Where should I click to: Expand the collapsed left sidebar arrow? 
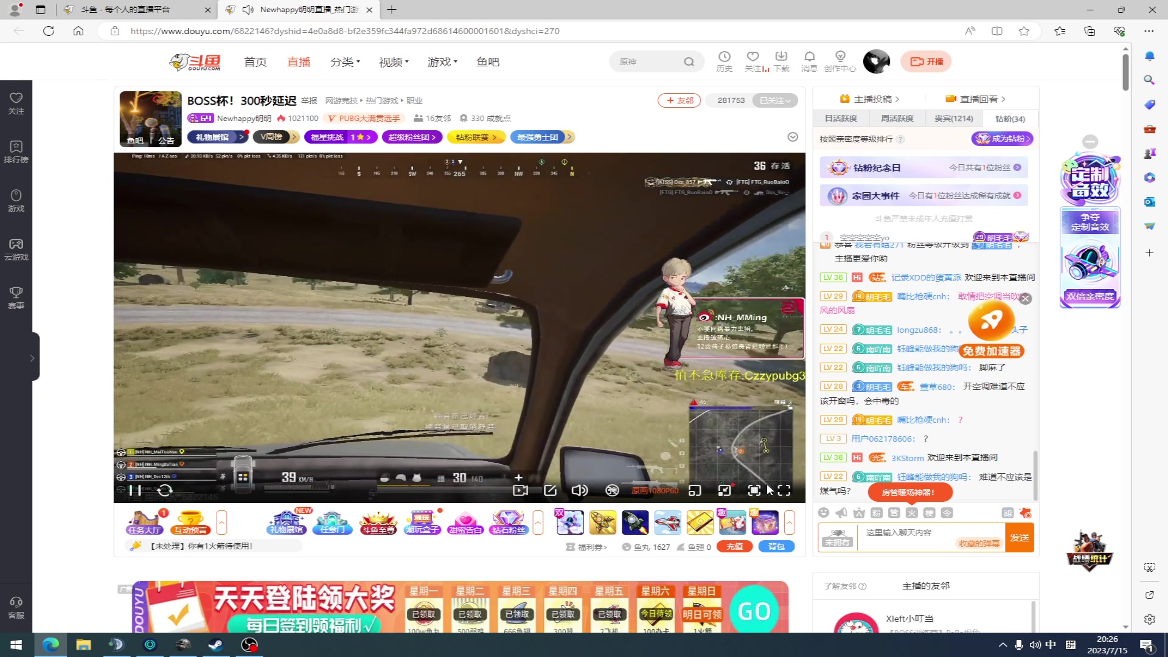point(32,358)
